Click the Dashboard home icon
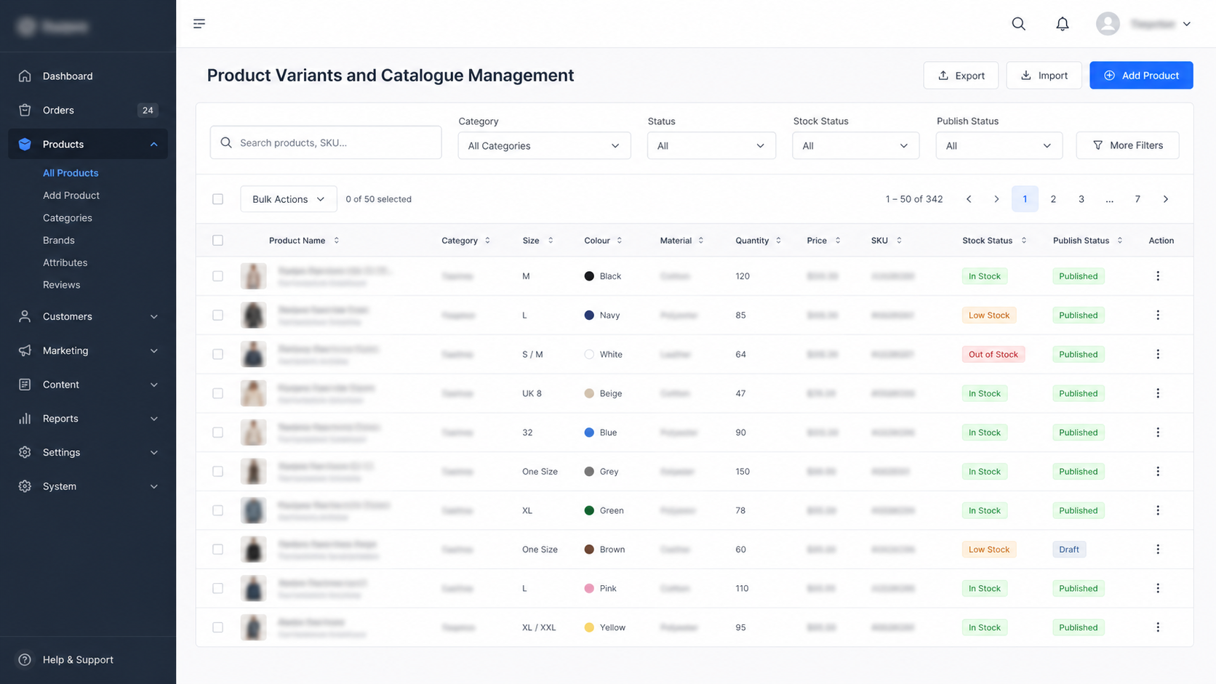This screenshot has height=684, width=1216. pos(25,76)
